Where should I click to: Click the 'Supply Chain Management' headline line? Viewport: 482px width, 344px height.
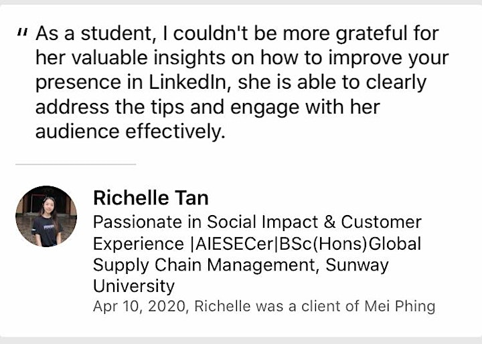click(x=204, y=265)
